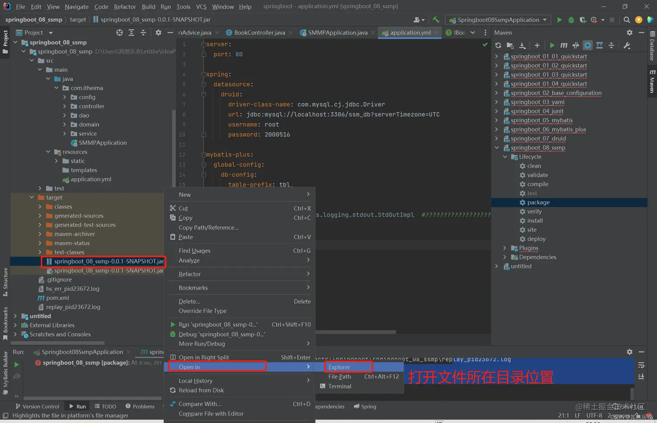Hide the Maven tool window

coord(641,33)
